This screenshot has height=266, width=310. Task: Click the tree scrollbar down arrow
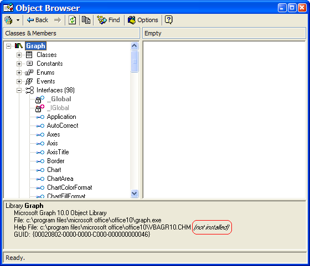click(x=135, y=194)
